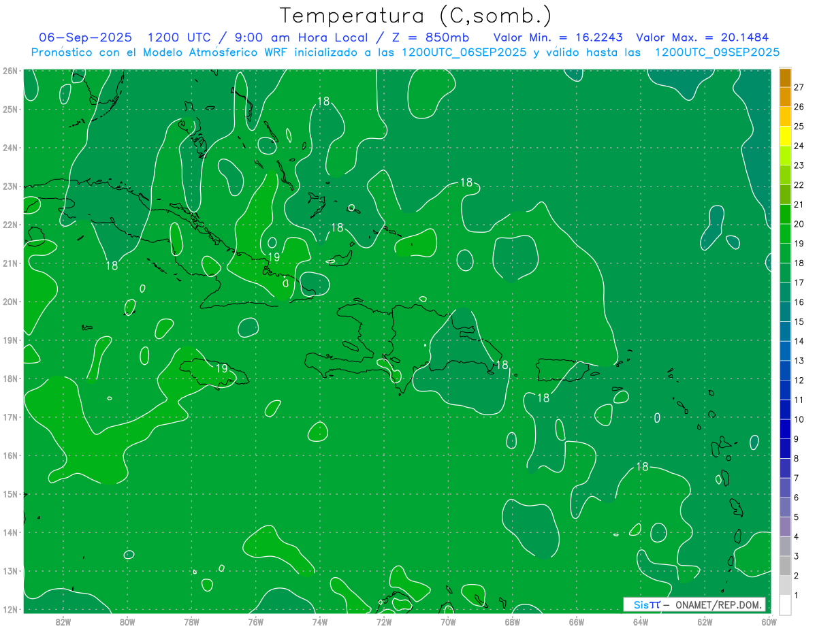Click the "62W" longitude axis label
The image size is (817, 631).
tap(705, 621)
